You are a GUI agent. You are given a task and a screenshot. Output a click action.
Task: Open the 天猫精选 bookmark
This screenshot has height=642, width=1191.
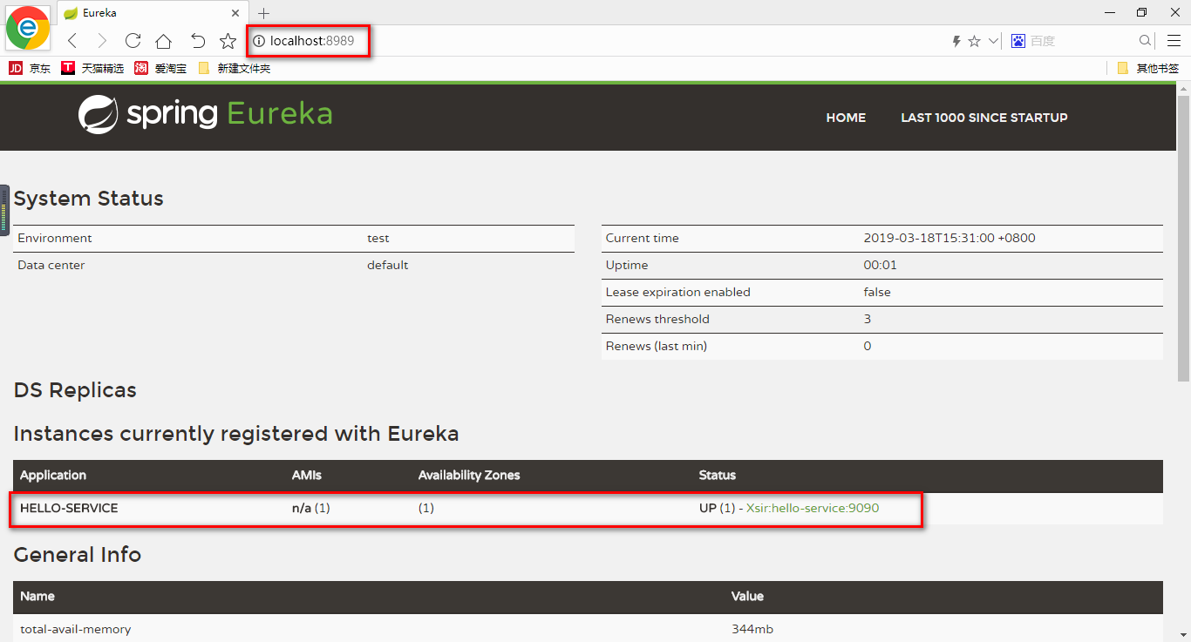click(92, 68)
